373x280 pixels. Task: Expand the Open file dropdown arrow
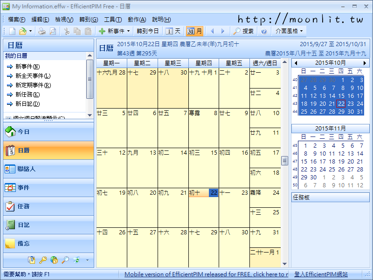tap(30, 31)
